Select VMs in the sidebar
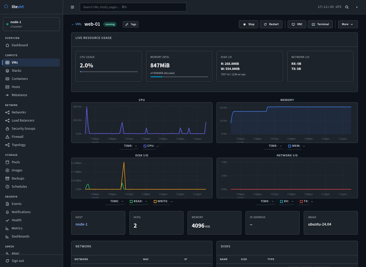Image resolution: width=366 pixels, height=267 pixels. tap(31, 63)
